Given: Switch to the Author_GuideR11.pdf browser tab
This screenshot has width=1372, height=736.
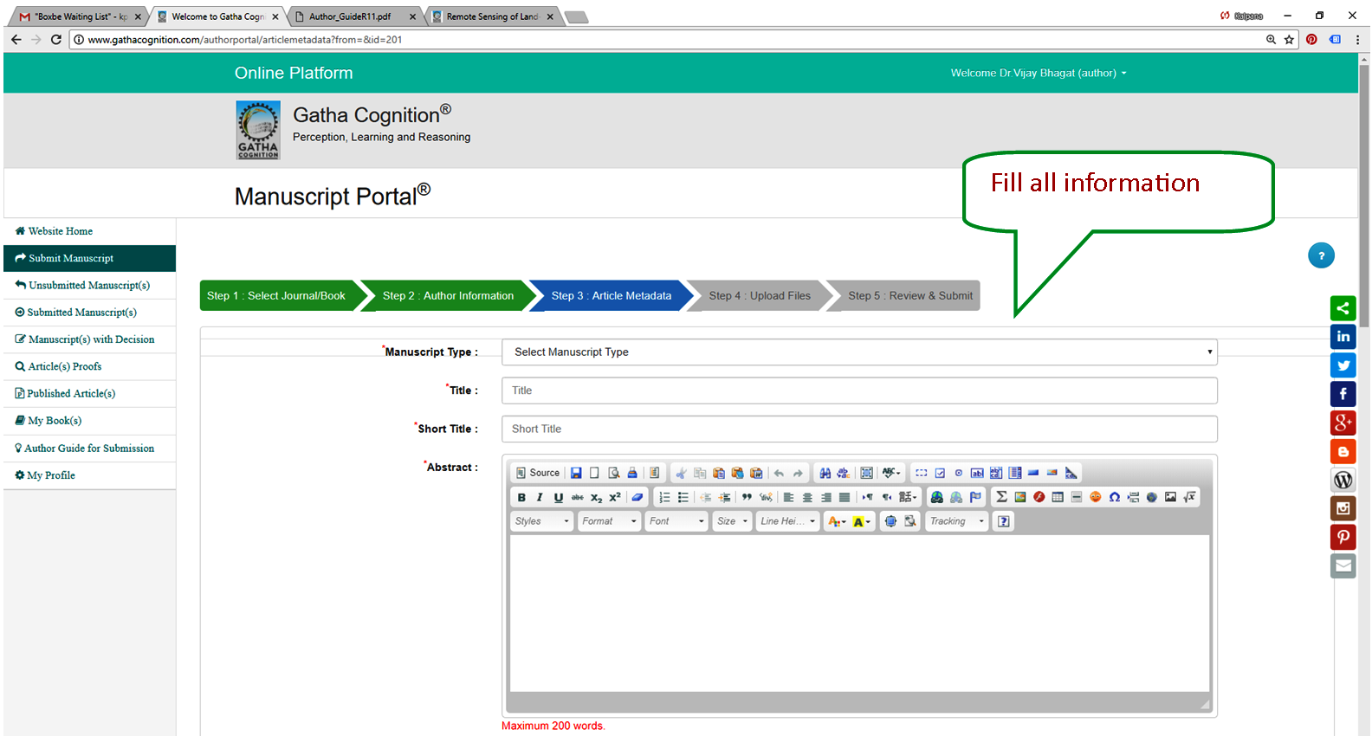Looking at the screenshot, I should (x=350, y=16).
